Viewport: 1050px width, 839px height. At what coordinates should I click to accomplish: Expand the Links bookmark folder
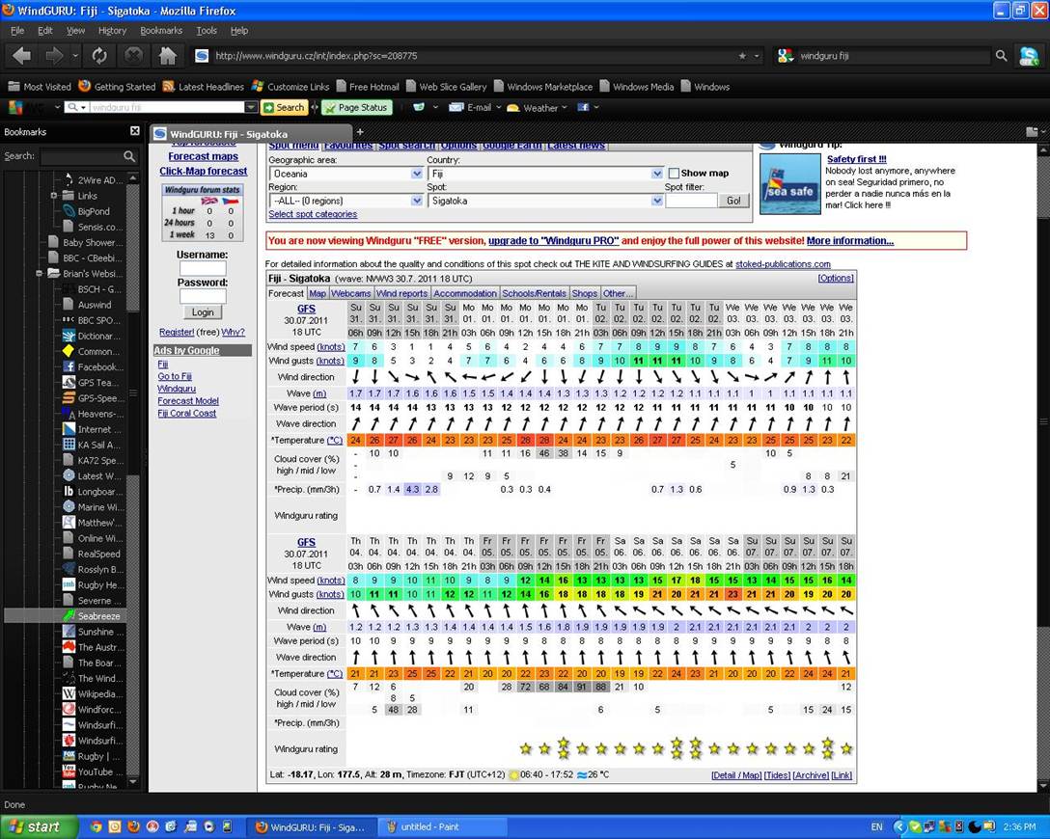tap(55, 196)
